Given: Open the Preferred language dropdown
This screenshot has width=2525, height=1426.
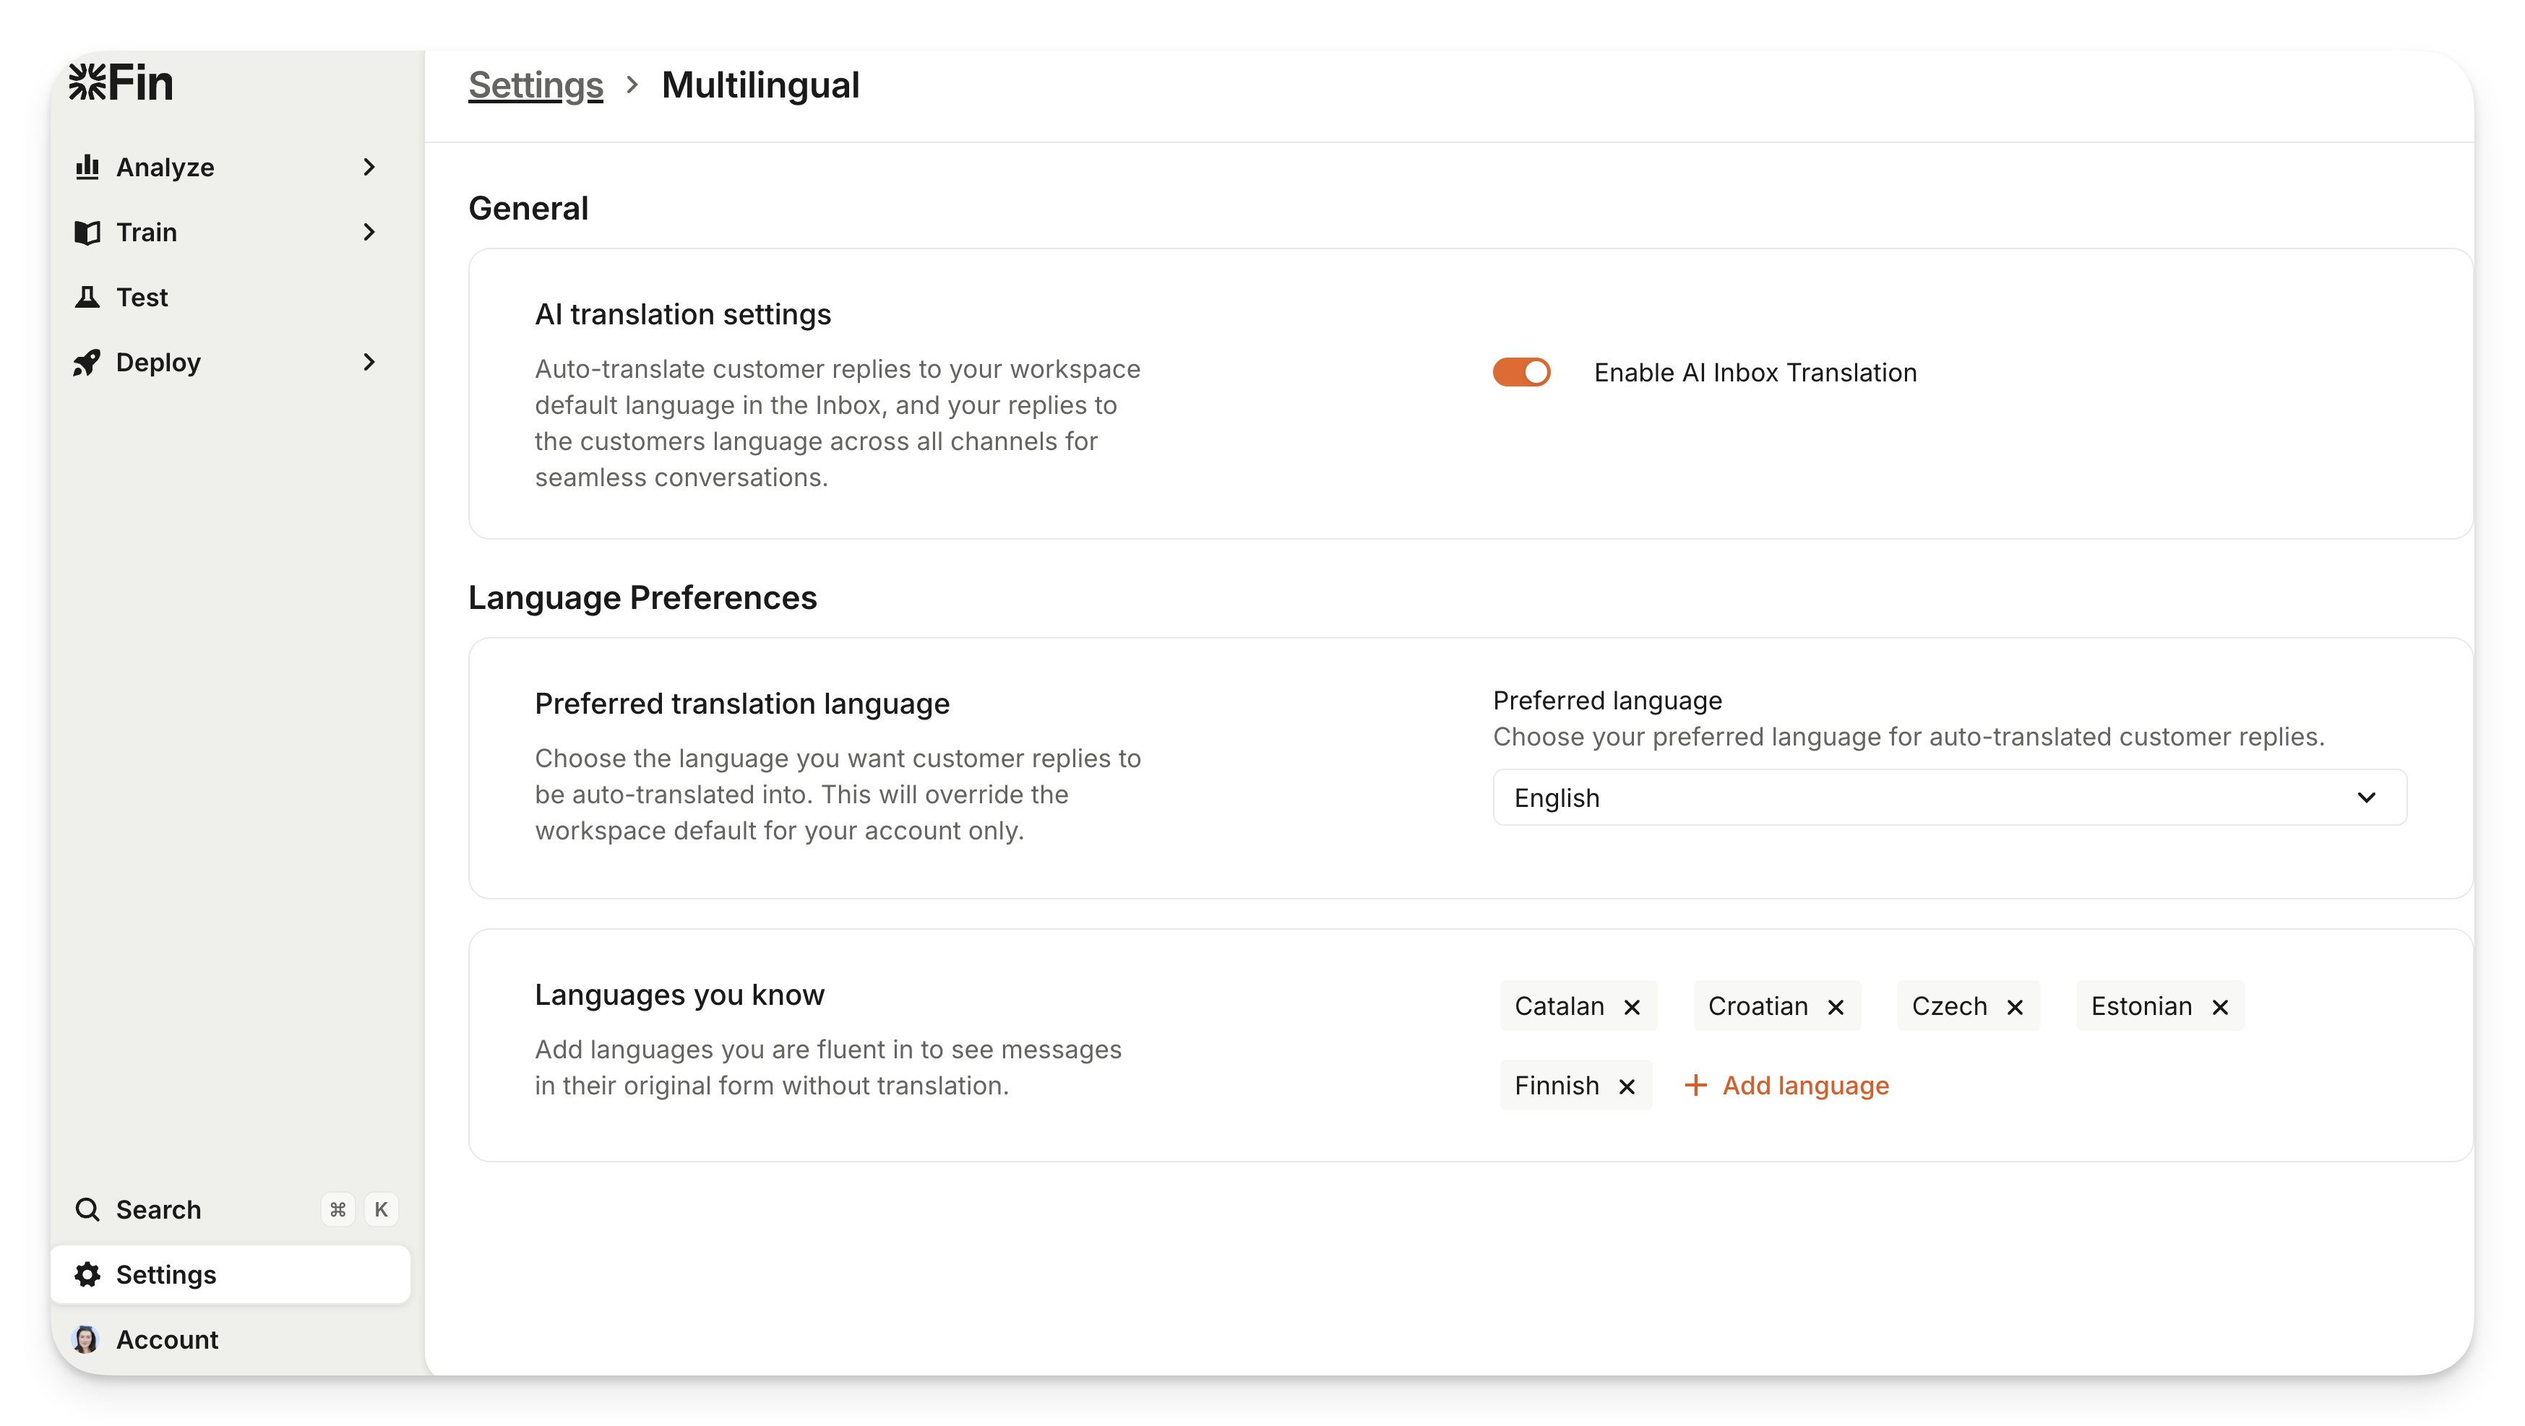Looking at the screenshot, I should point(1948,798).
